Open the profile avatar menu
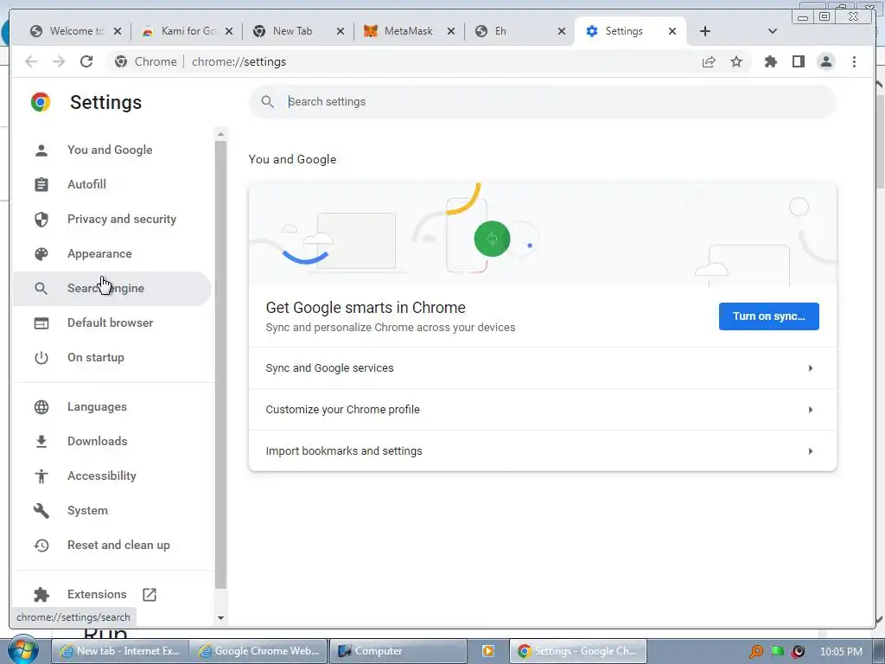 [x=825, y=61]
